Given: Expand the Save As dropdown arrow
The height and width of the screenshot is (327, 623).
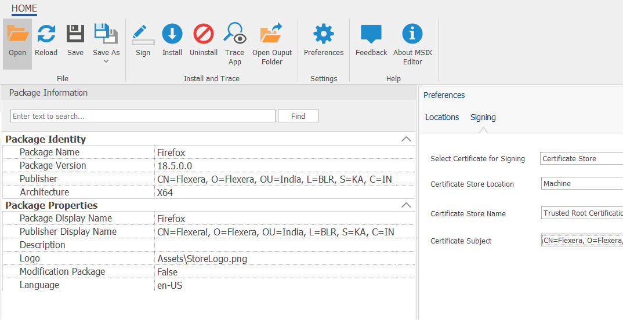Looking at the screenshot, I should (106, 61).
